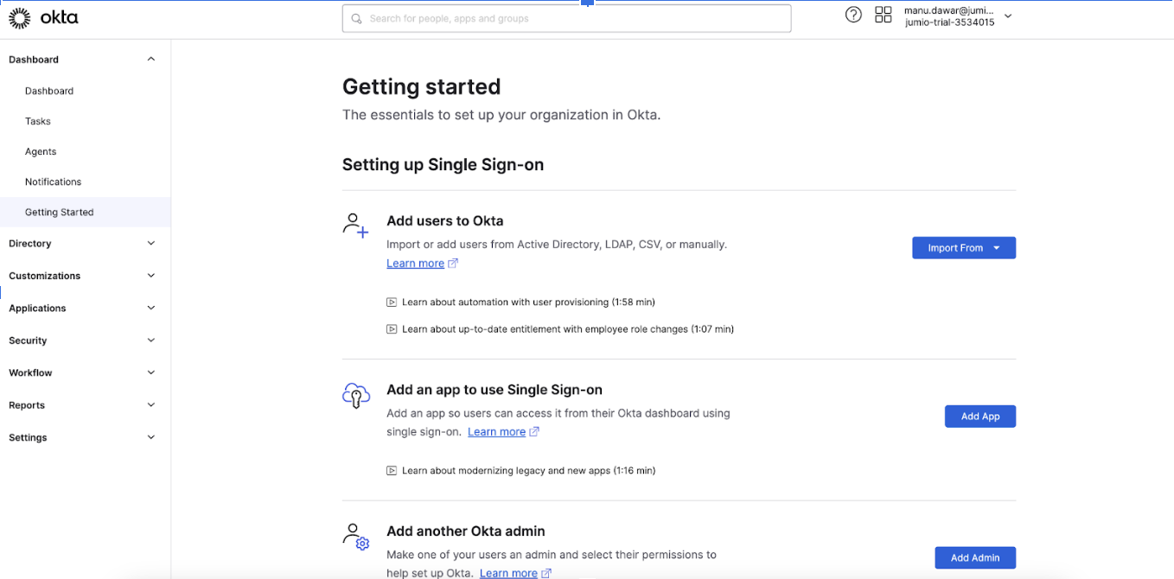Play the user provisioning automation video icon
Screen dimensions: 1174x579
coord(392,302)
